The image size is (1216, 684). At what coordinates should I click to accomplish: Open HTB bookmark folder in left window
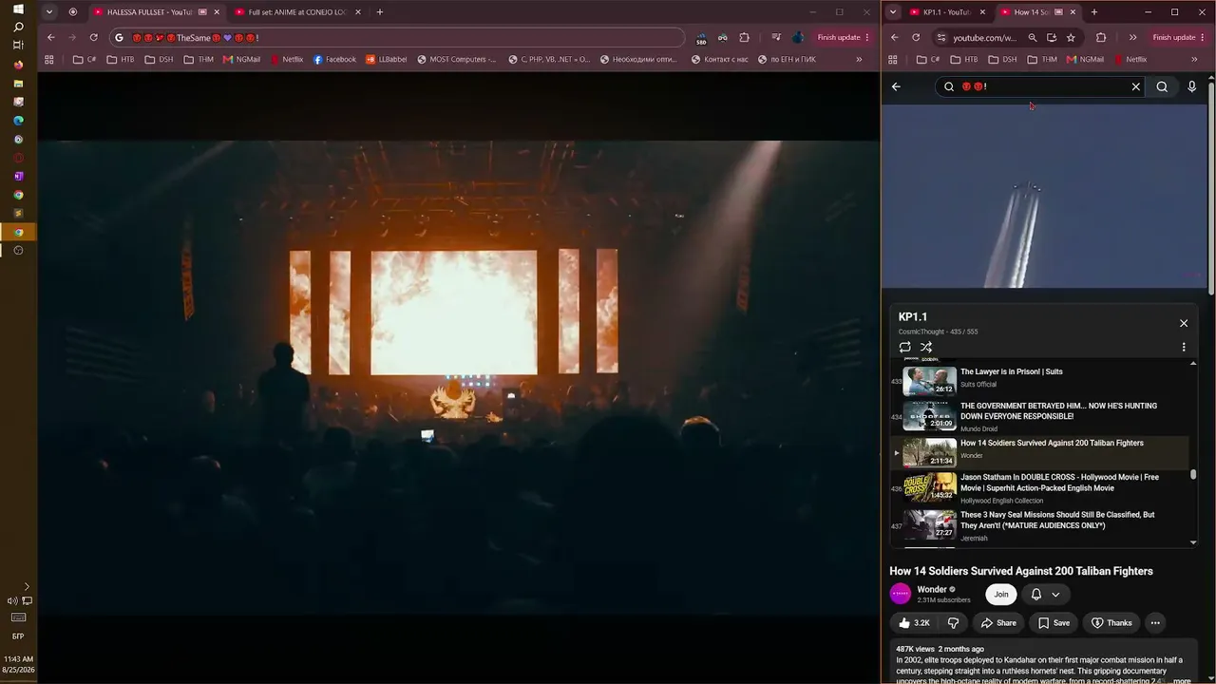tap(121, 59)
